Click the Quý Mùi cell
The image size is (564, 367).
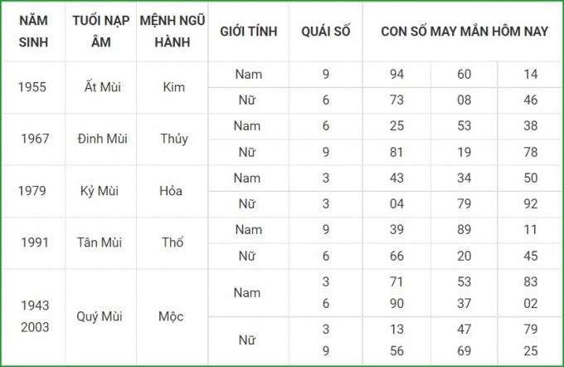[100, 316]
